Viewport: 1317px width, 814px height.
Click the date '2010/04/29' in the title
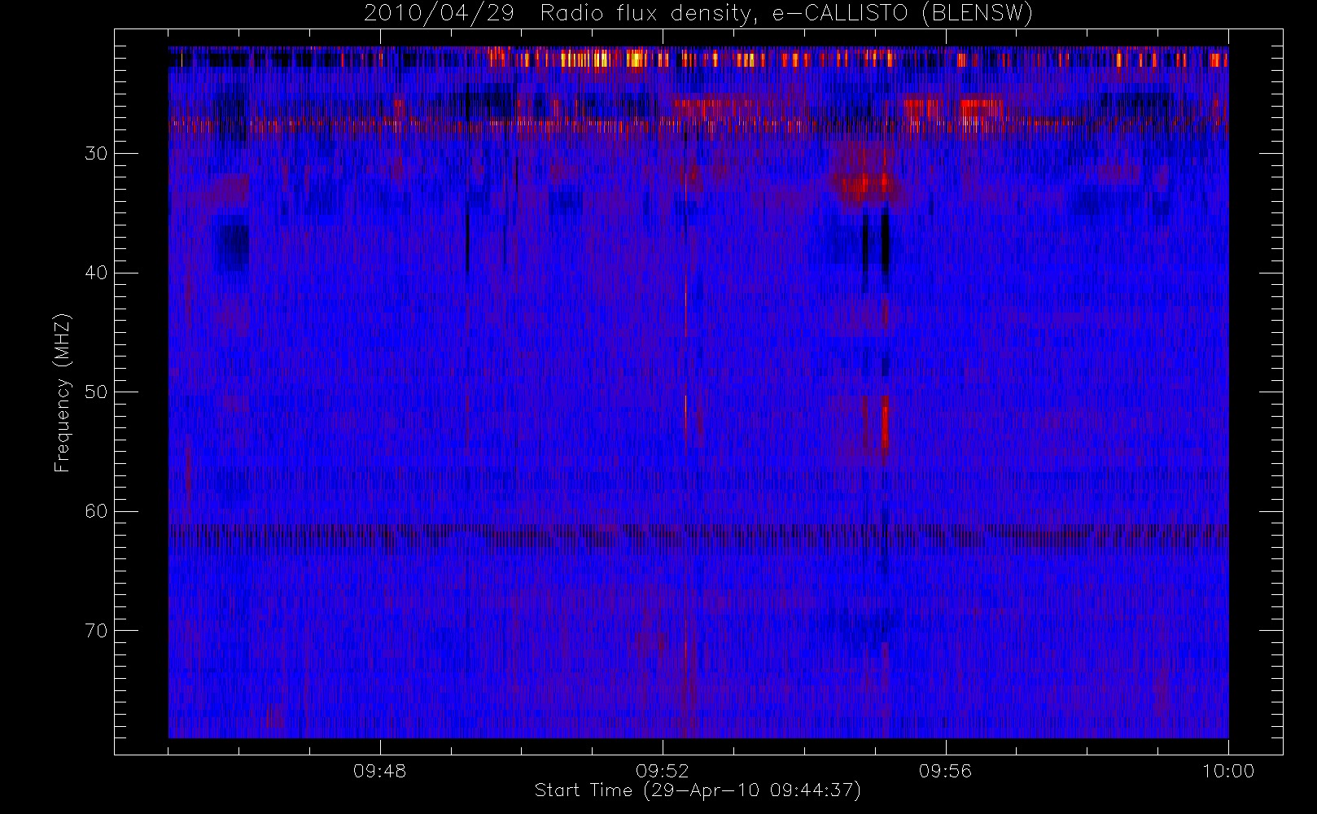[439, 14]
